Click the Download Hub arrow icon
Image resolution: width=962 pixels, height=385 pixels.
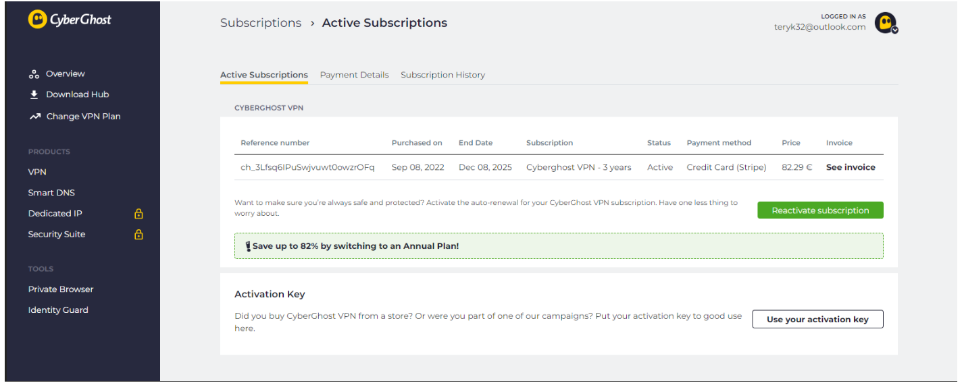tap(34, 94)
